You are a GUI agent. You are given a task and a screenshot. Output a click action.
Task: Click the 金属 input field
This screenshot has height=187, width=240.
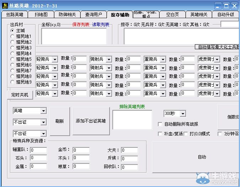[x=38, y=166]
